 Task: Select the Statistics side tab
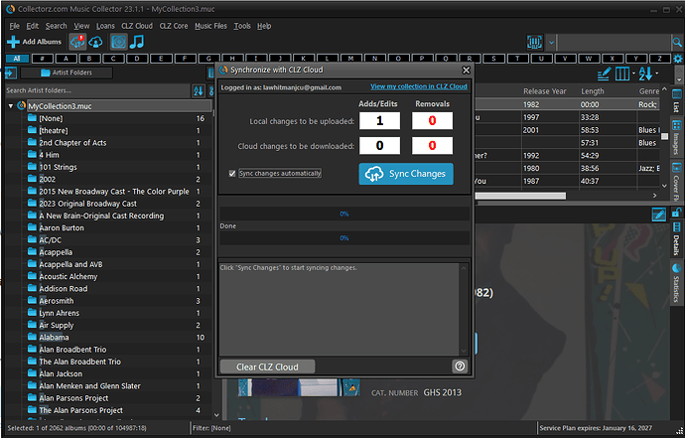[x=676, y=283]
